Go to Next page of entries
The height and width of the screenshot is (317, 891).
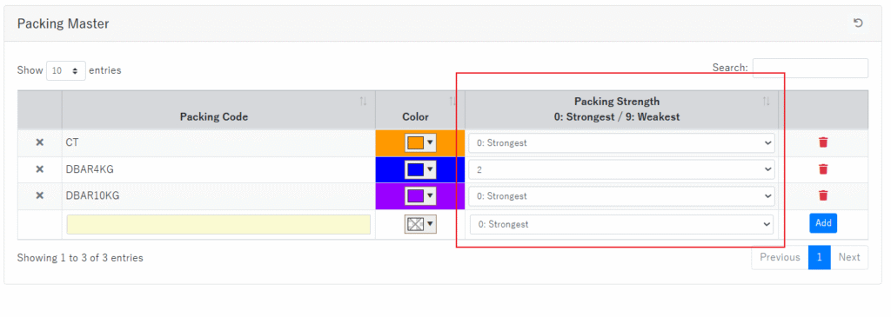(849, 257)
